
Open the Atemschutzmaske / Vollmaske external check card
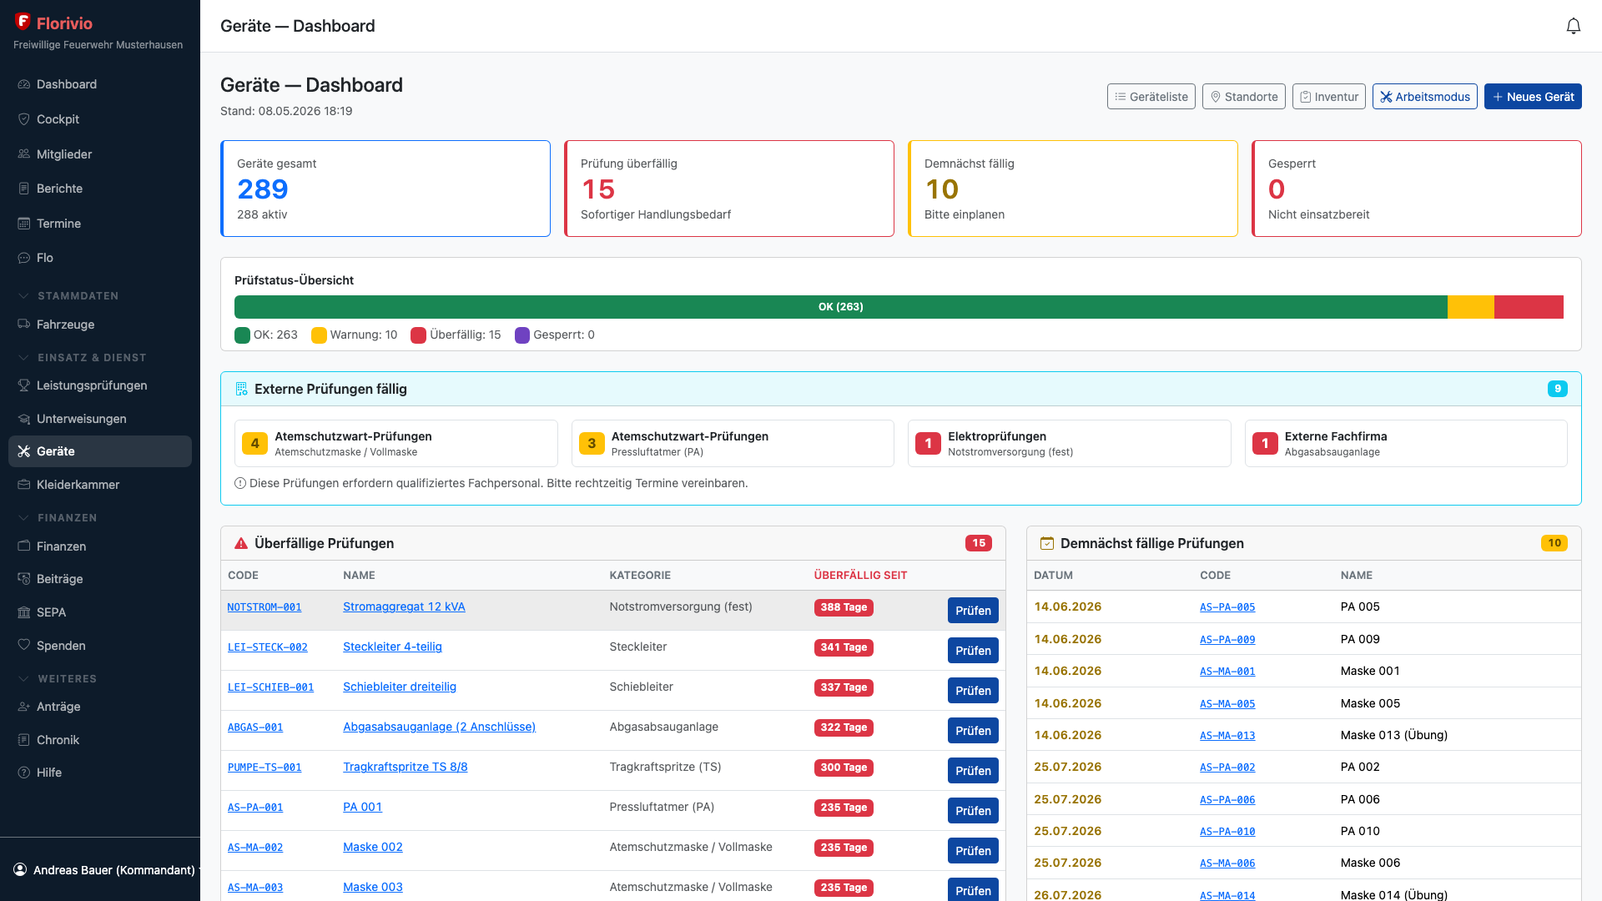click(396, 443)
